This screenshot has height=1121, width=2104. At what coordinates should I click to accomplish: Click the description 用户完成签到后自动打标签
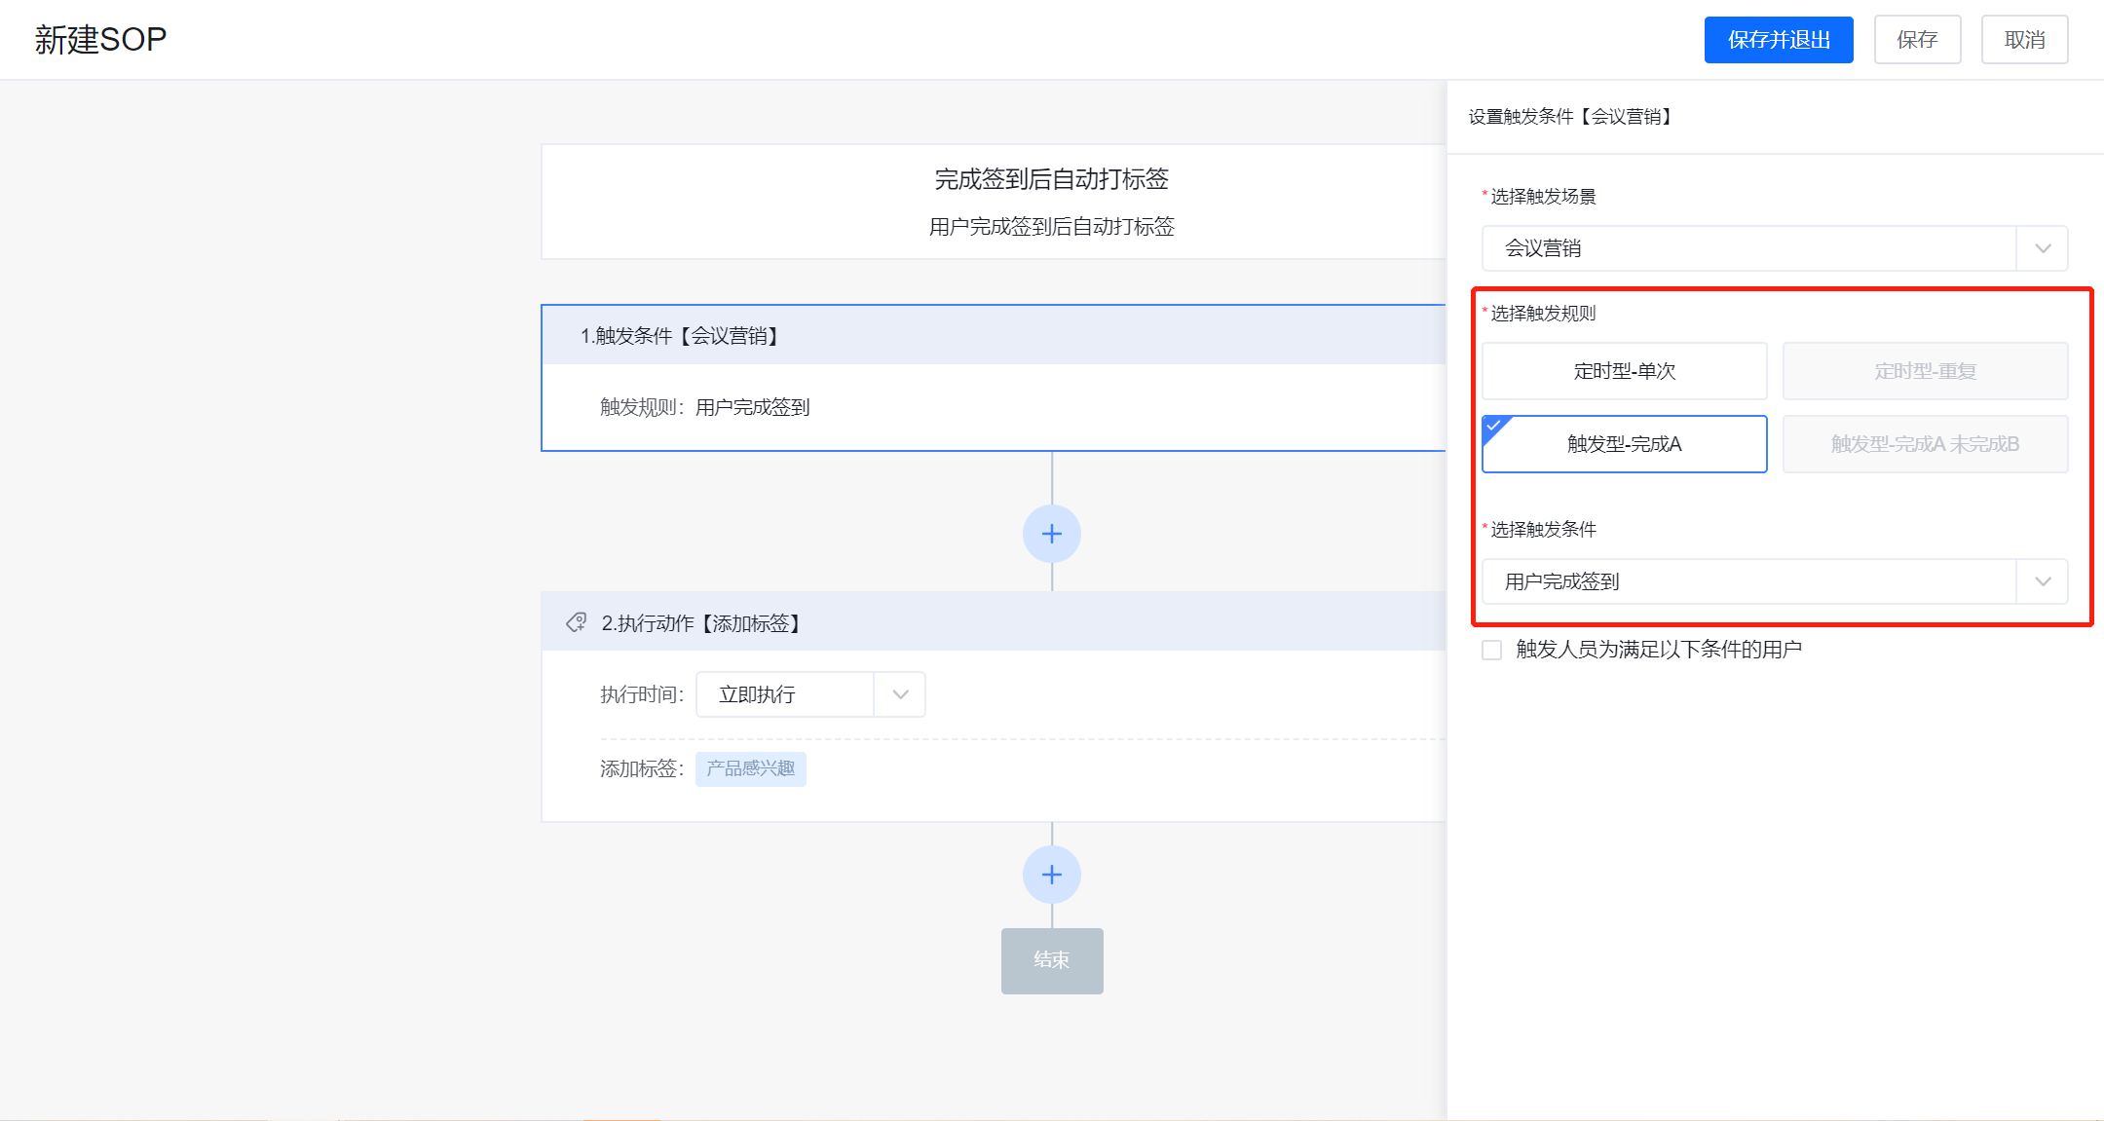tap(1051, 227)
